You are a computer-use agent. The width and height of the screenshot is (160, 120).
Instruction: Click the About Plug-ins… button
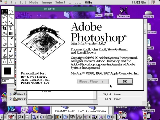click(x=93, y=81)
